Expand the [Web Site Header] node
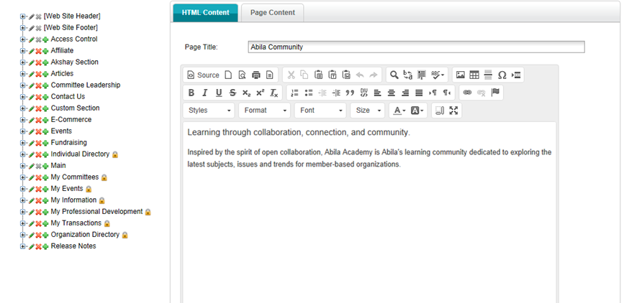Image resolution: width=624 pixels, height=303 pixels. pyautogui.click(x=22, y=17)
